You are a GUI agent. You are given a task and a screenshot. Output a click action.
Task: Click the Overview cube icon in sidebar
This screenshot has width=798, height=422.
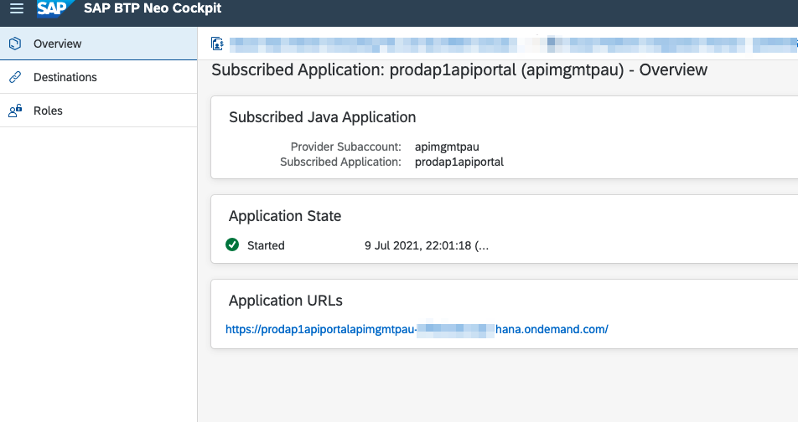tap(15, 44)
